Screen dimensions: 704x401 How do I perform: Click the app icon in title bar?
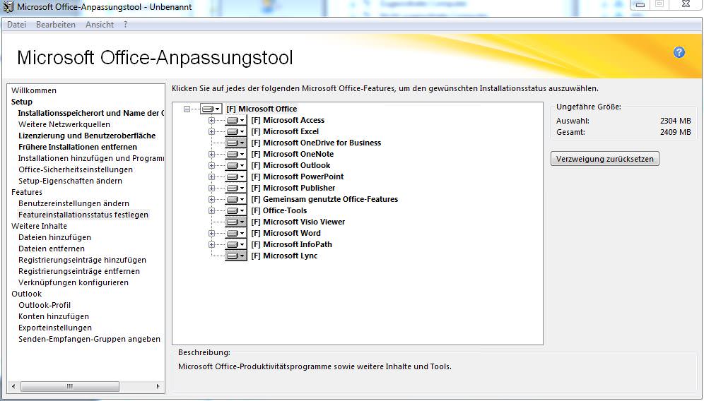point(8,7)
